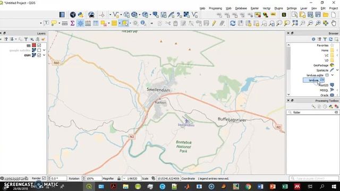Click the Zoom to Selection icon
The width and height of the screenshot is (340, 191).
tap(287, 23)
